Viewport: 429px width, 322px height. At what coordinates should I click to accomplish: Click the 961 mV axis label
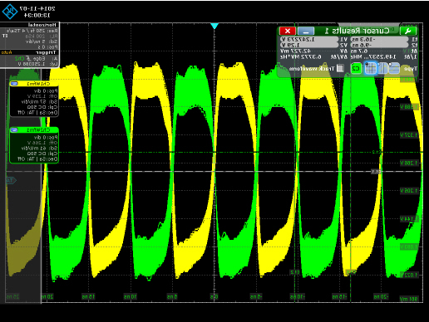click(409, 299)
